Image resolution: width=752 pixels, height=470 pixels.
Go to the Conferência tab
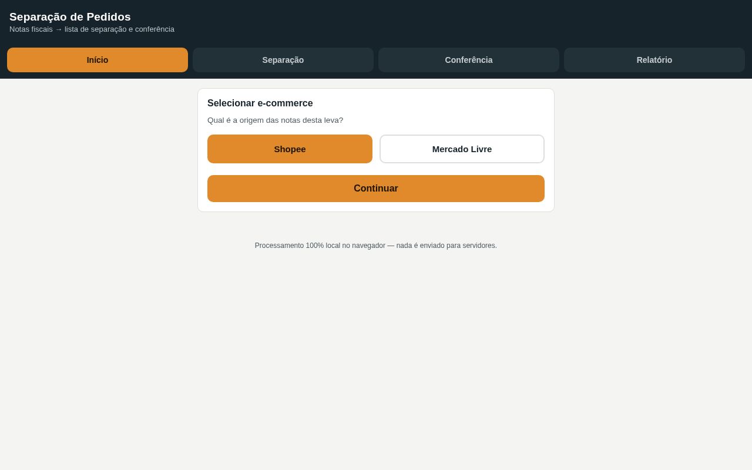(469, 60)
